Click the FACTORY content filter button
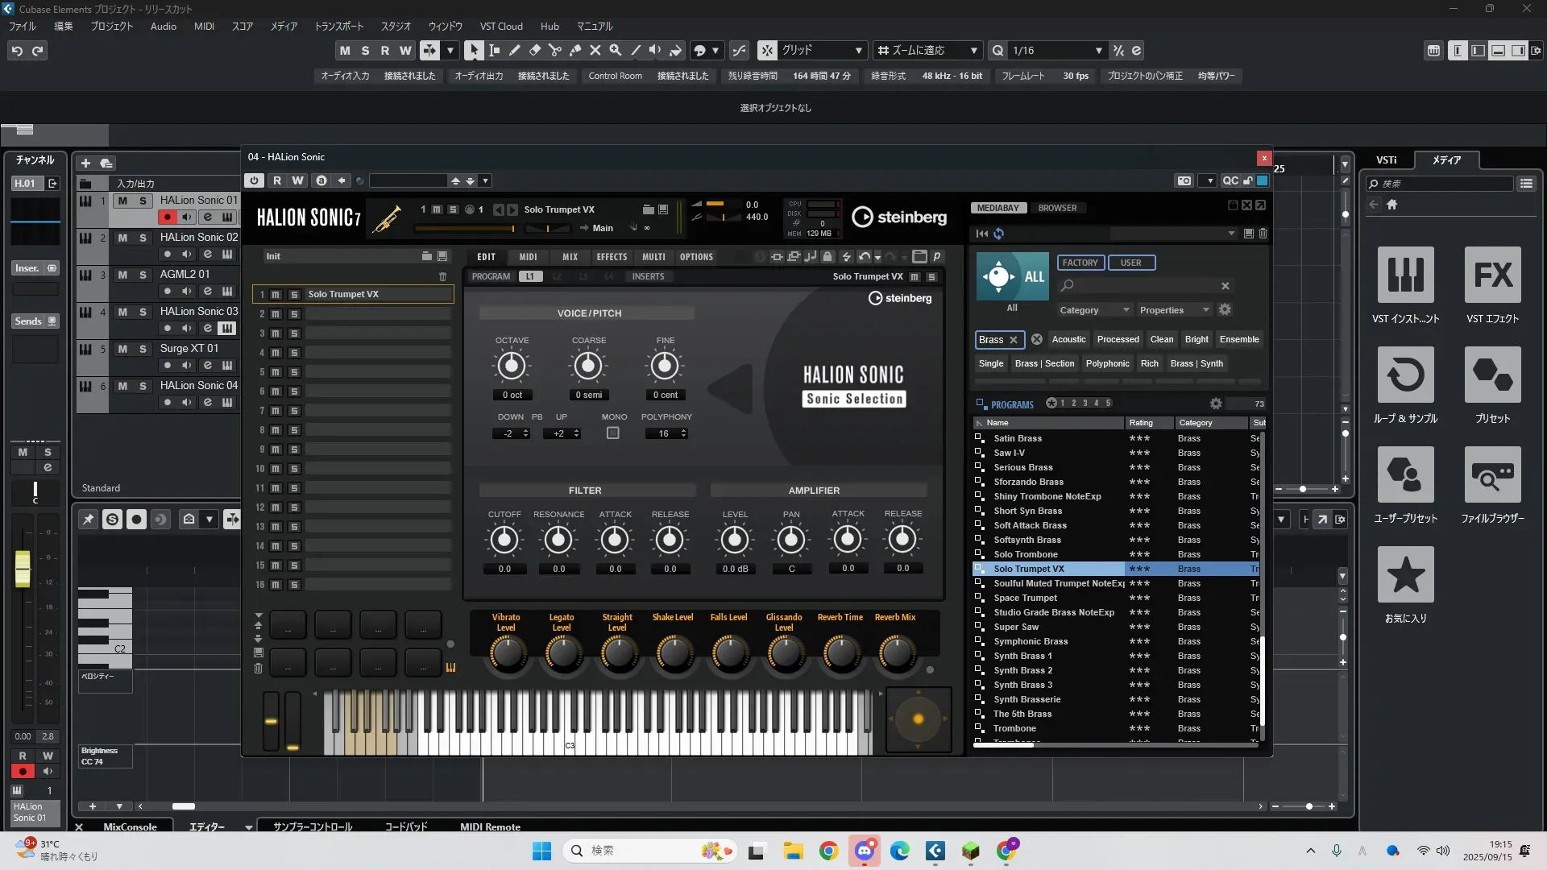Screen dimensions: 1547x870 point(1080,263)
